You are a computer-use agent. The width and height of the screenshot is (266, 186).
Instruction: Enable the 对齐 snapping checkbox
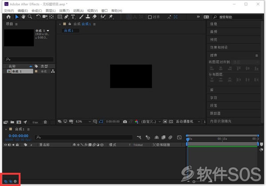[150, 17]
